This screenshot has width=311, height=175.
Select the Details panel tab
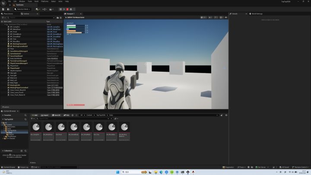235,14
